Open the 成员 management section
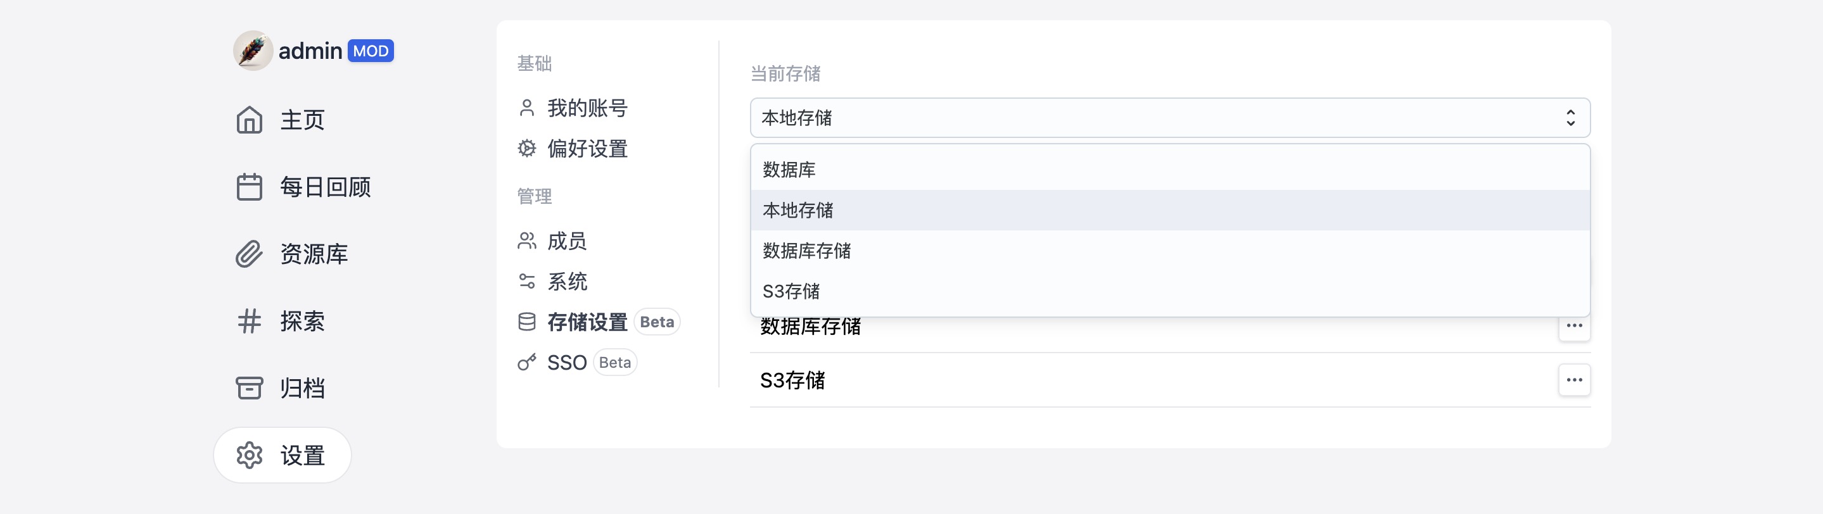 pyautogui.click(x=566, y=241)
